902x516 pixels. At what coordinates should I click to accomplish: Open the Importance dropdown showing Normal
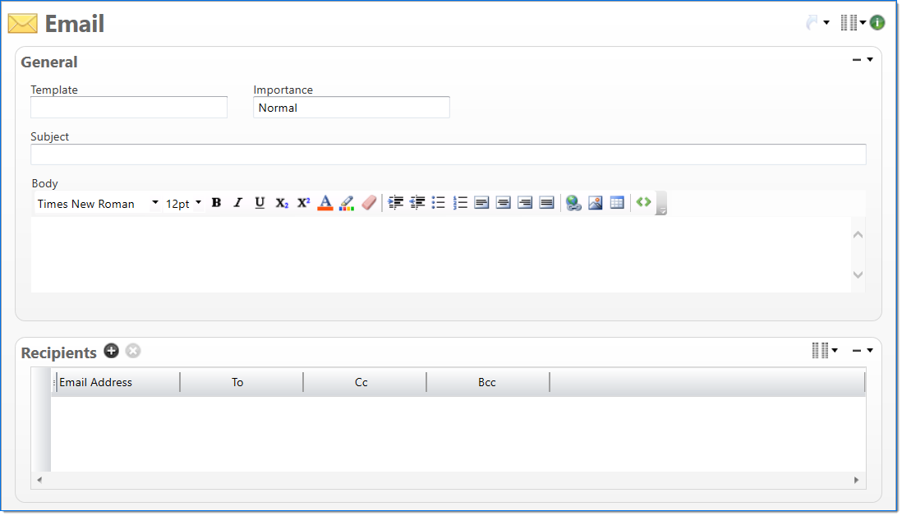[x=351, y=108]
